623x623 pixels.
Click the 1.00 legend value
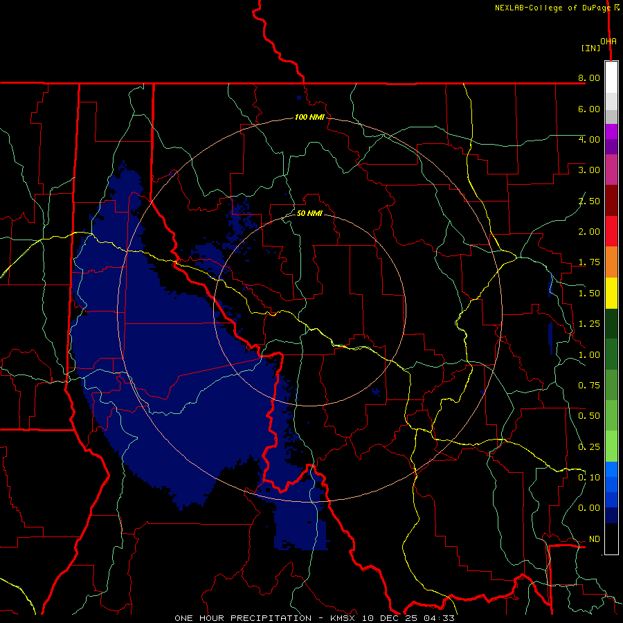pyautogui.click(x=589, y=355)
